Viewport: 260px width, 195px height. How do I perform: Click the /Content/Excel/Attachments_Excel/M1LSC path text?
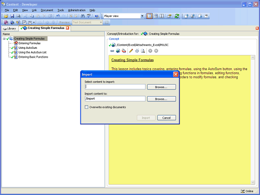click(143, 45)
